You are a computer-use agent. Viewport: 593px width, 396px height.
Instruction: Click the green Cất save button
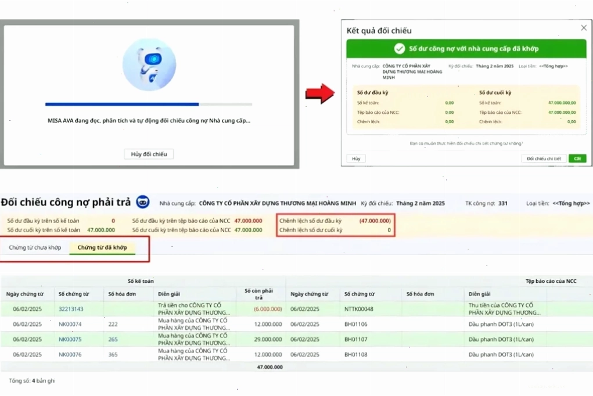coord(577,159)
